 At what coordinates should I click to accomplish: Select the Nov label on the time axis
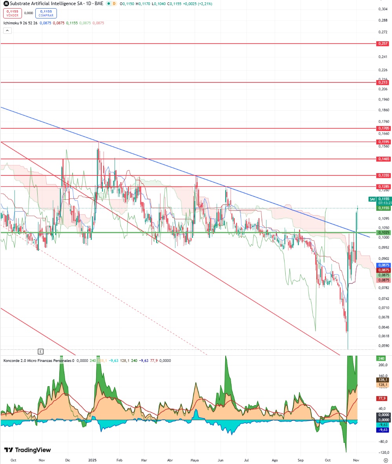point(355,459)
